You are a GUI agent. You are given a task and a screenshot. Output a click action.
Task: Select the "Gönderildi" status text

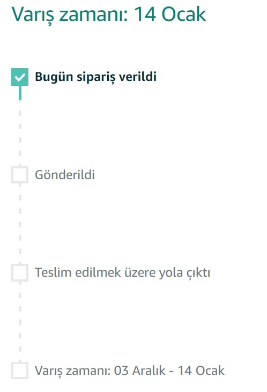[x=65, y=175]
